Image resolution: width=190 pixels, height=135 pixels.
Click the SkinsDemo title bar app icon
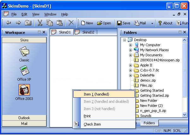4,6
